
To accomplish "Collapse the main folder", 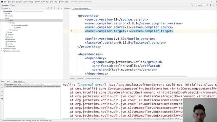I will [6, 20].
